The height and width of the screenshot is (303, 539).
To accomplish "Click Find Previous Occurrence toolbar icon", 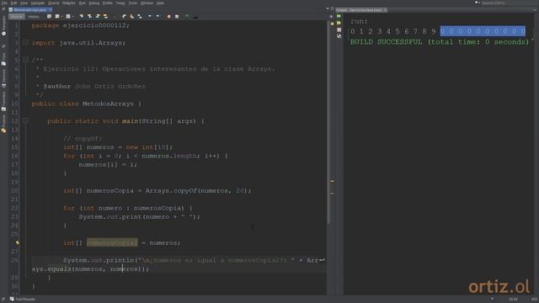I will (89, 17).
